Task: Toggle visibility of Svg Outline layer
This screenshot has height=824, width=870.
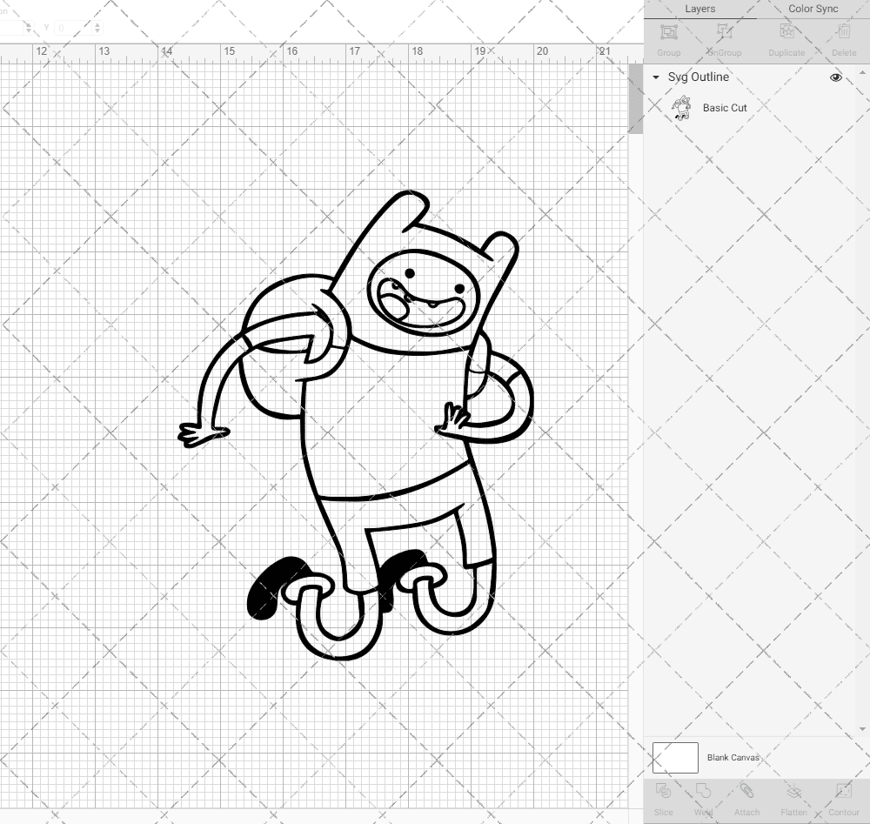Action: 835,77
